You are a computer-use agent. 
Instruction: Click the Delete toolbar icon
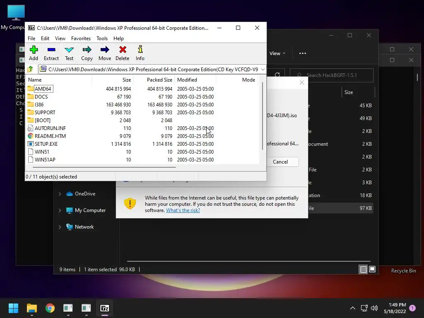(123, 53)
